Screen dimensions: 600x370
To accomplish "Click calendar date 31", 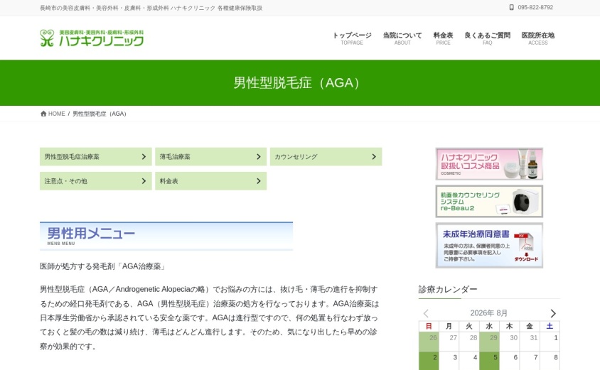I will click(530, 342).
